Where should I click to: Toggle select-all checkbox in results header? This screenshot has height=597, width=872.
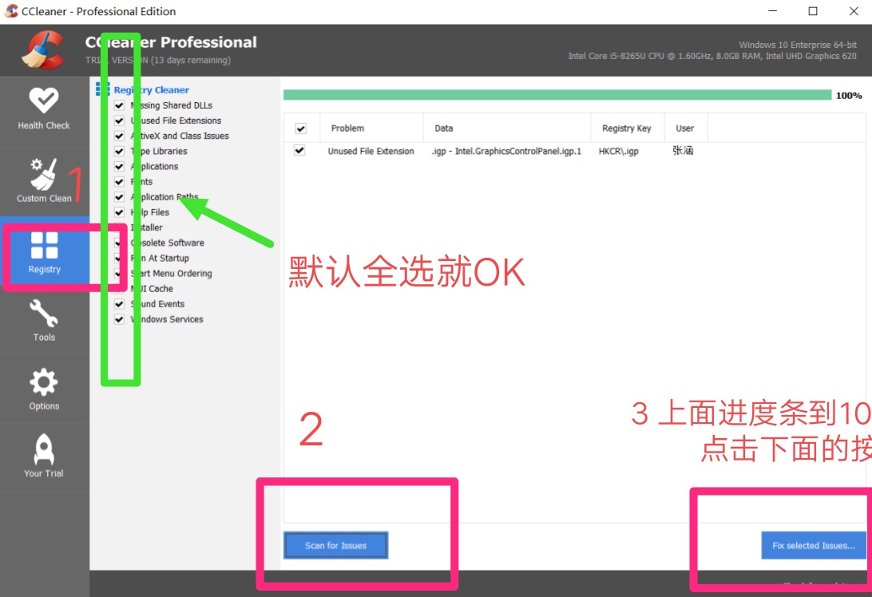coord(301,128)
